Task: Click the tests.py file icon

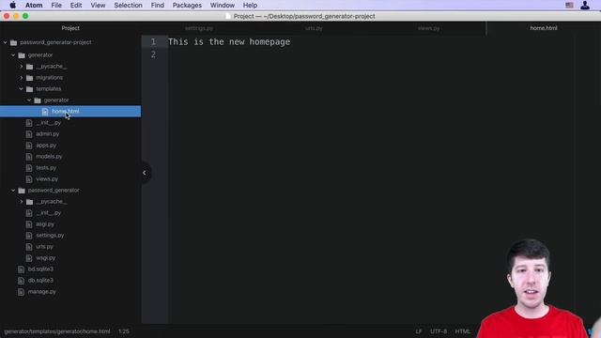Action: 29,168
